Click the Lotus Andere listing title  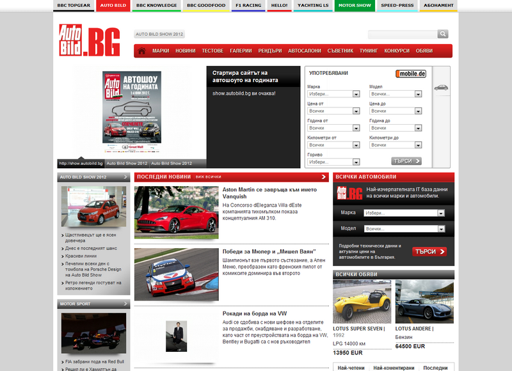click(414, 329)
